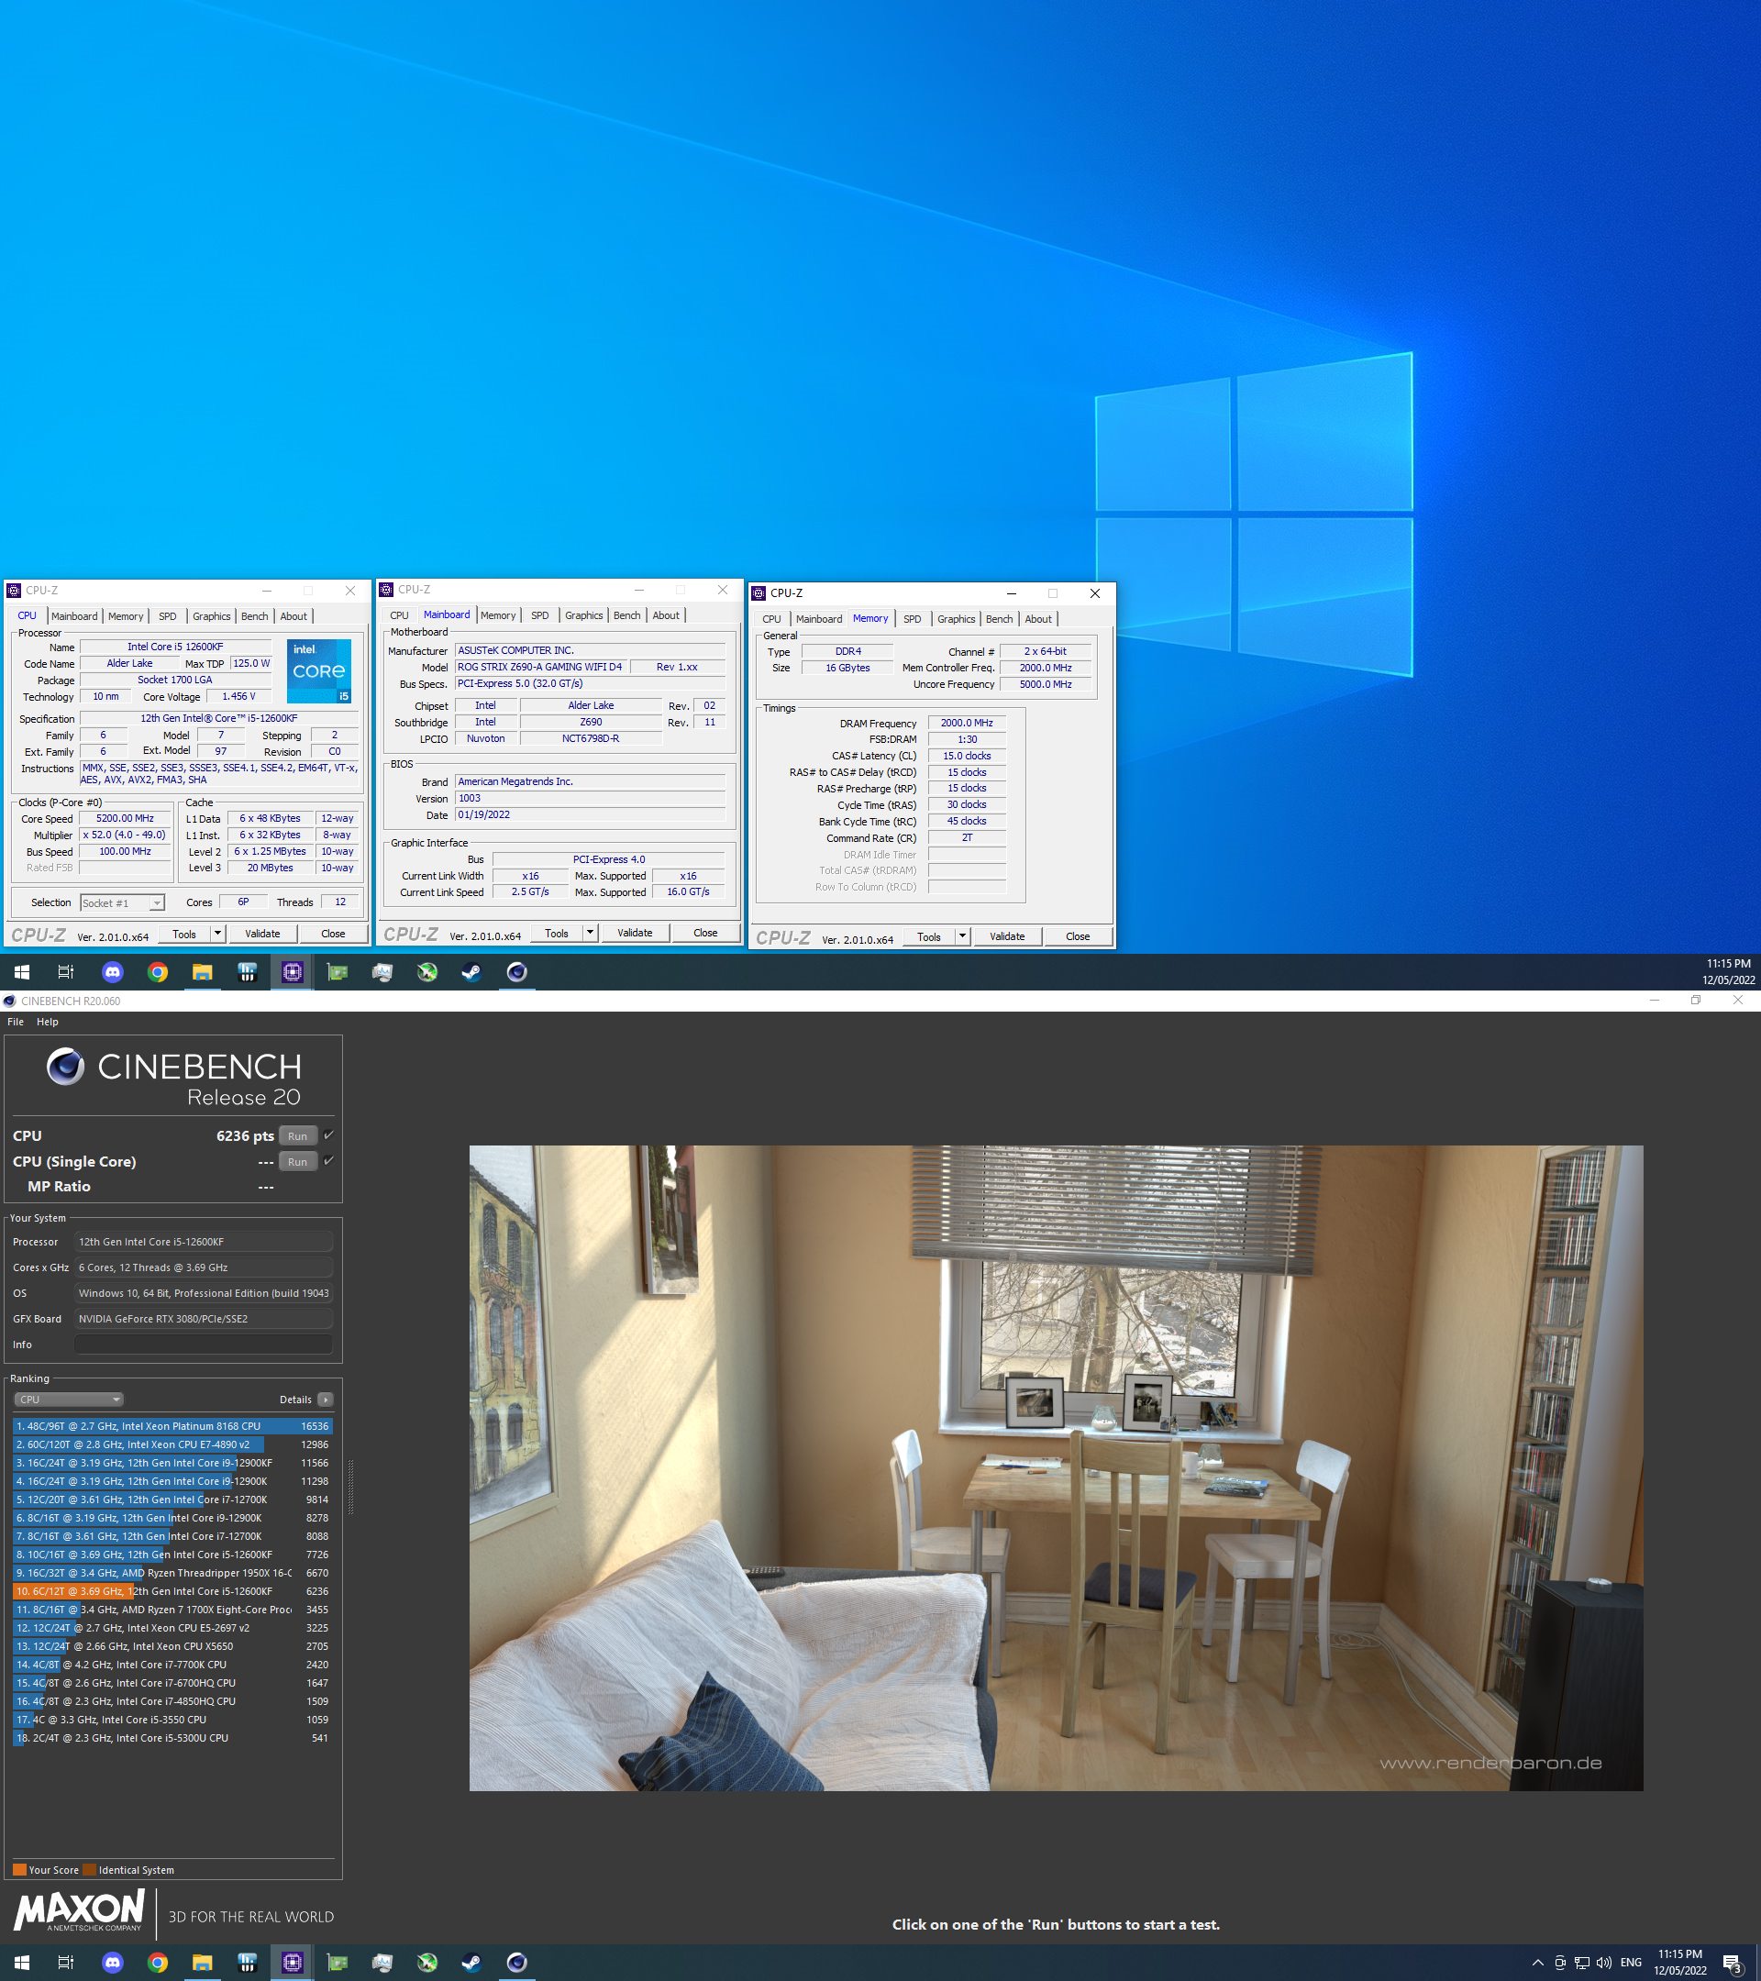Click the CPU-Z title bar icon of the Mainboard window

point(387,590)
